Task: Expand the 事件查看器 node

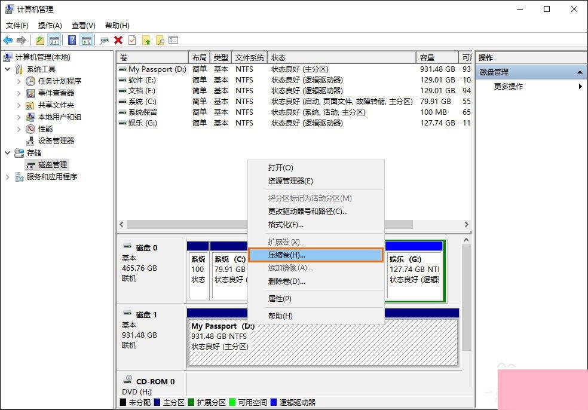Action: coord(19,93)
